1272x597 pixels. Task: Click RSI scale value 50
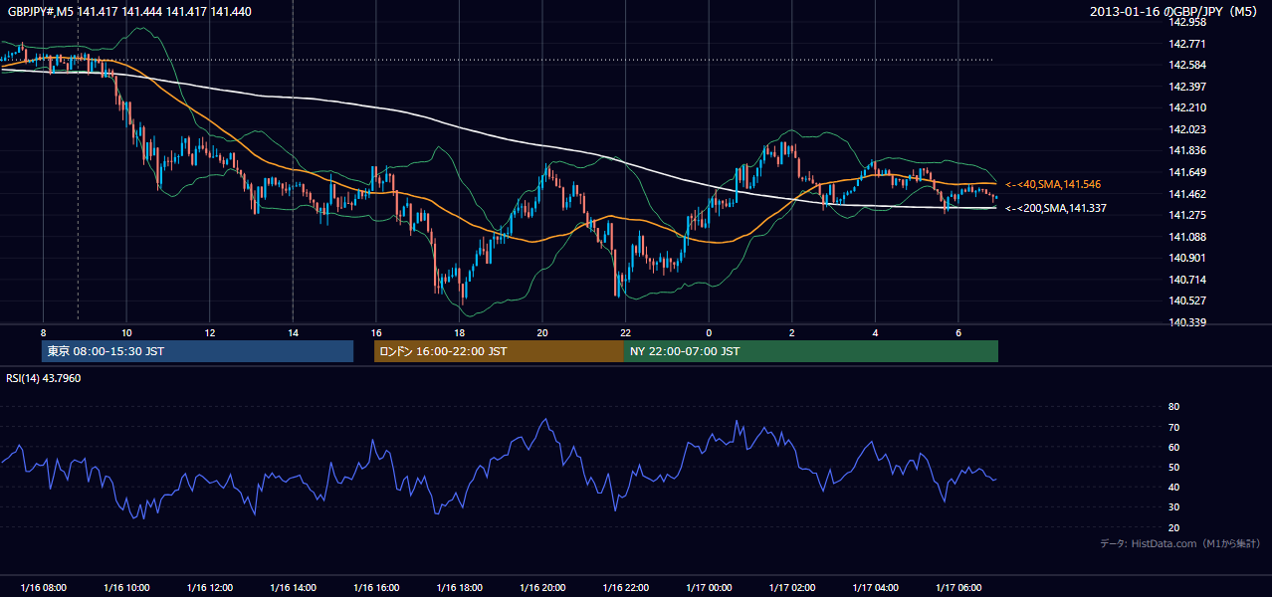1173,467
